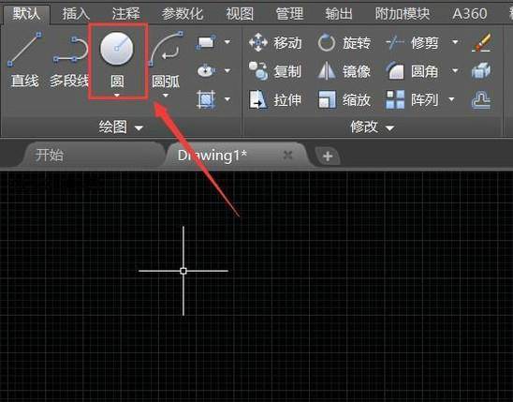Switch to the 开始 document tab
513x402 pixels.
49,156
